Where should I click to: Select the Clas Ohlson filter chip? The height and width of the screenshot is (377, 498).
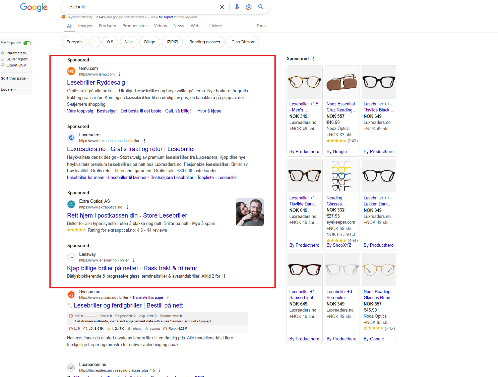click(x=243, y=42)
